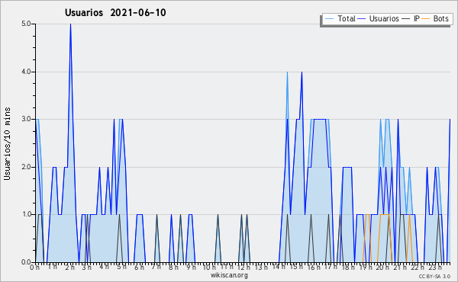The image size is (458, 282).
Task: Click the x-axis label '14 h'
Action: point(279,267)
